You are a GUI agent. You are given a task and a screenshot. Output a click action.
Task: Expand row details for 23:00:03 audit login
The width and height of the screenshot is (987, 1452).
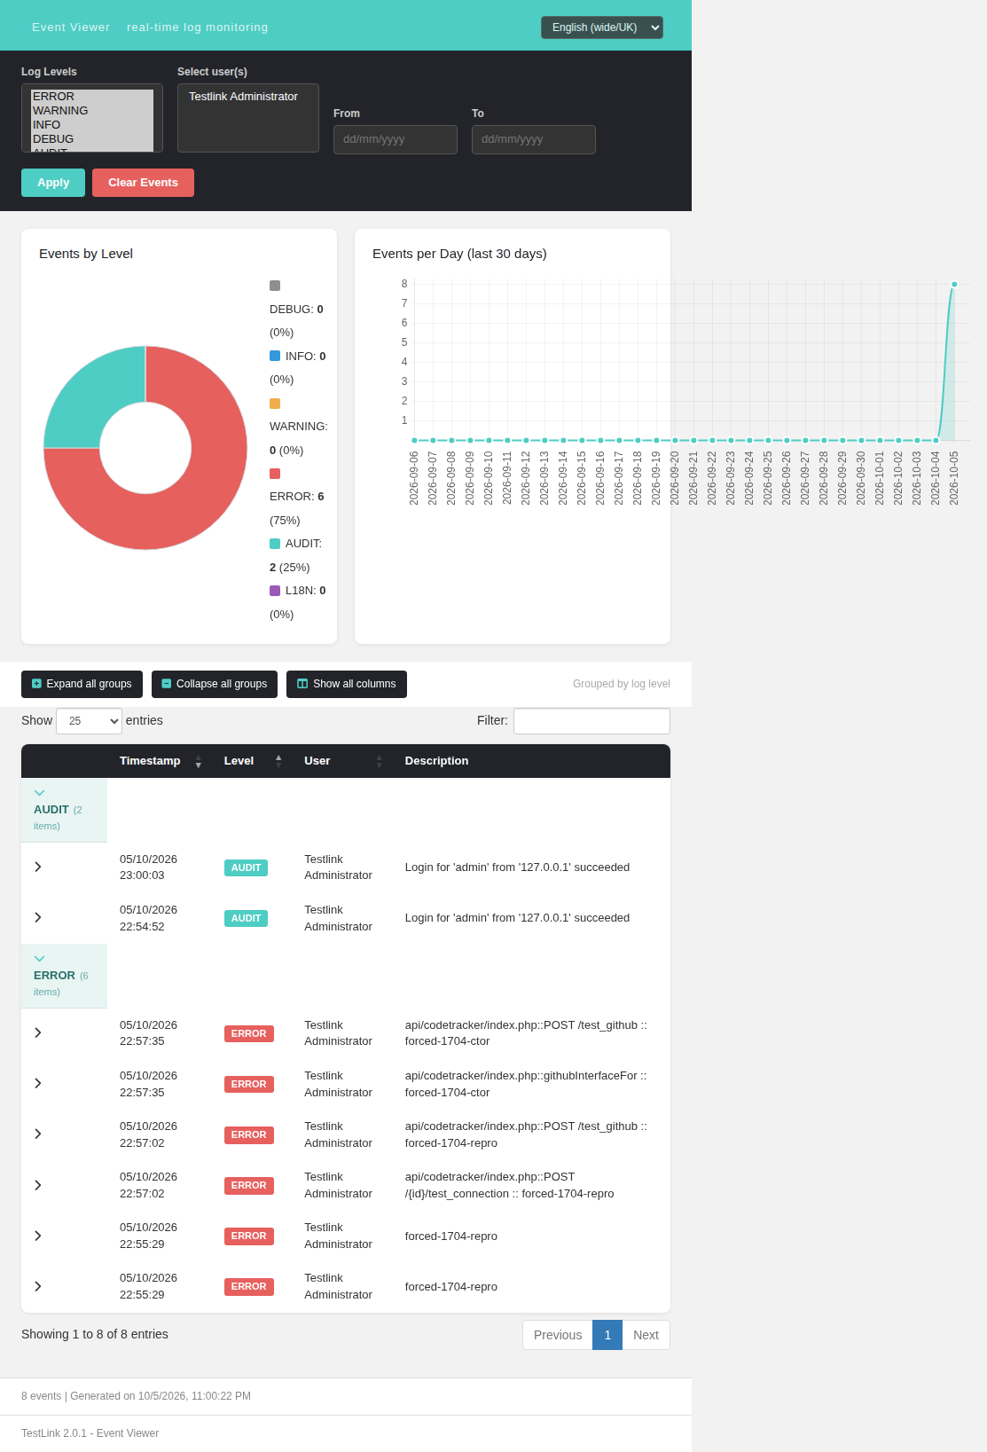[x=38, y=867]
